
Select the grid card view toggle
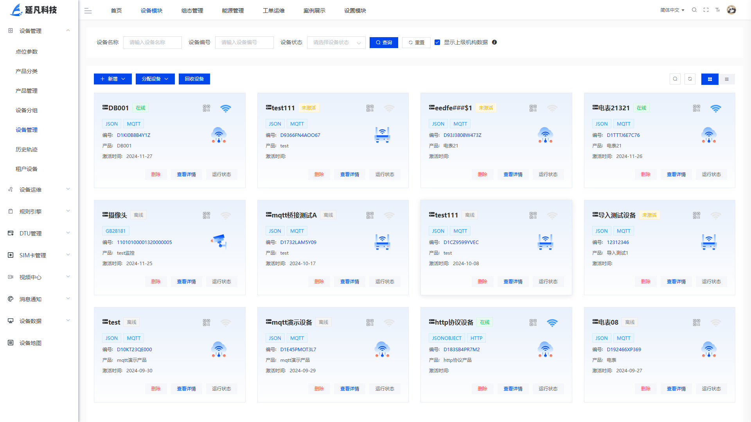point(710,79)
